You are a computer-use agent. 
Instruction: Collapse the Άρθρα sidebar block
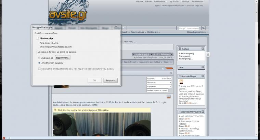(x=203, y=48)
